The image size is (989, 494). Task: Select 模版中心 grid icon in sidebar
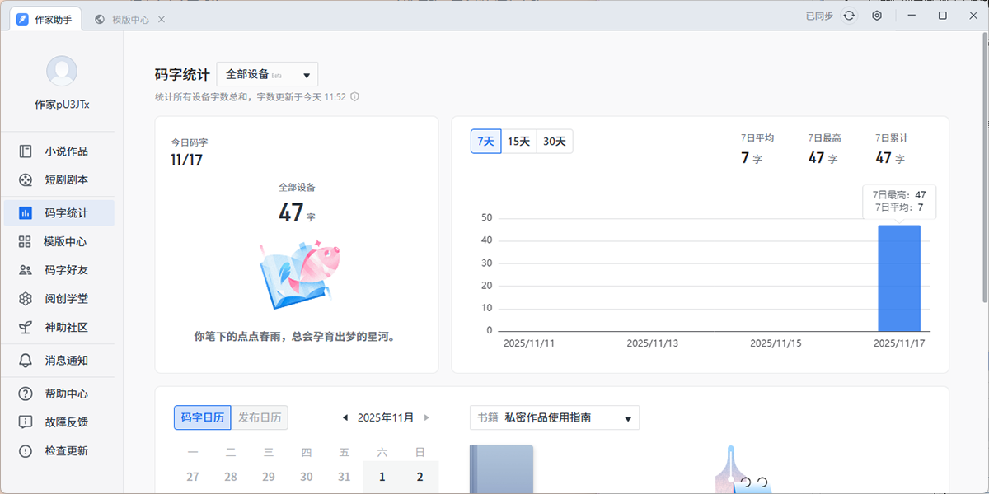pos(26,241)
